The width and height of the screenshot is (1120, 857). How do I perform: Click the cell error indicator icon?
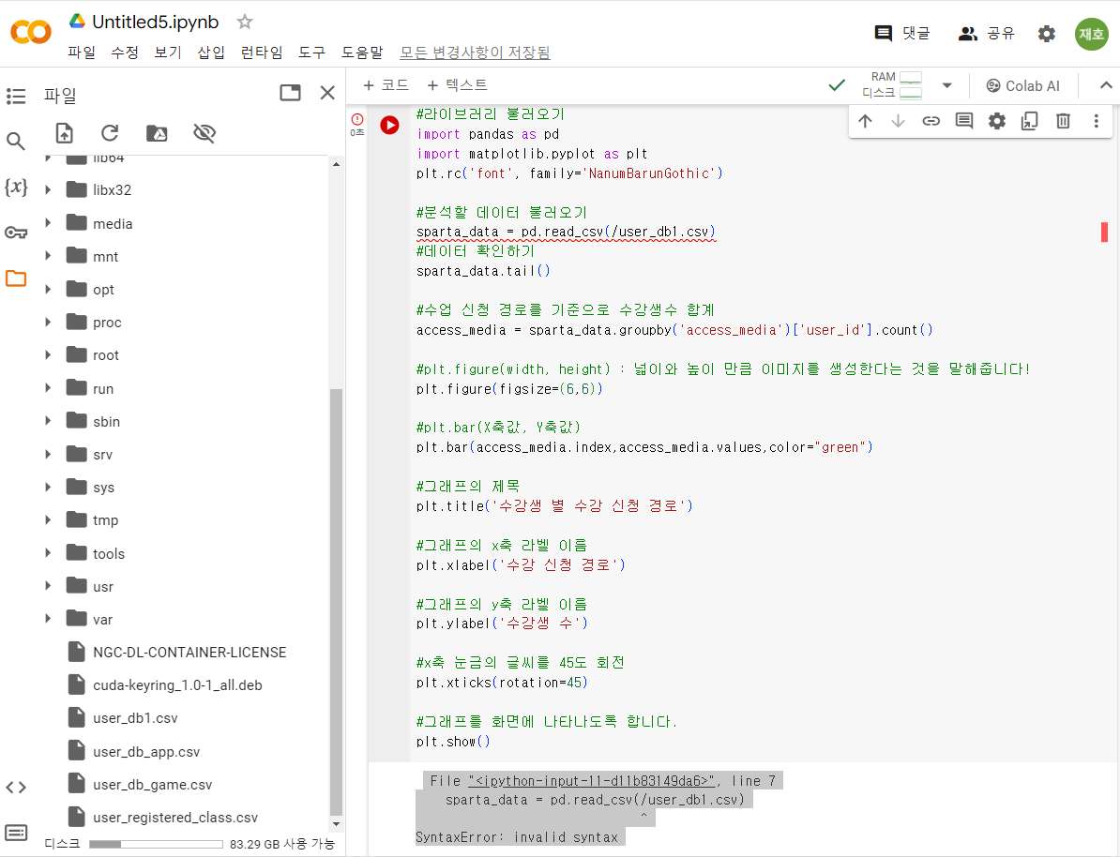click(x=357, y=119)
